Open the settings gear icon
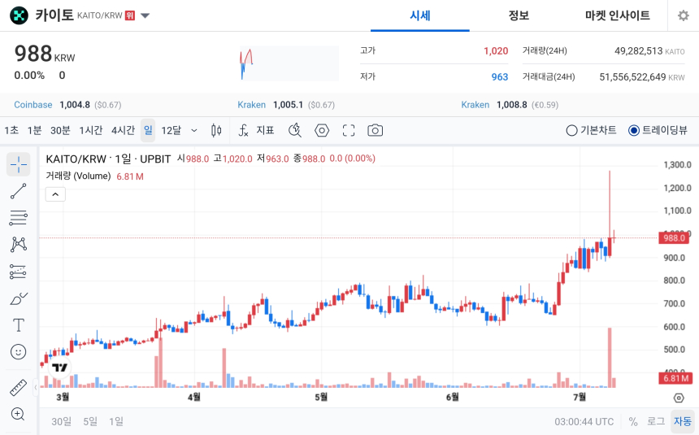 683,15
